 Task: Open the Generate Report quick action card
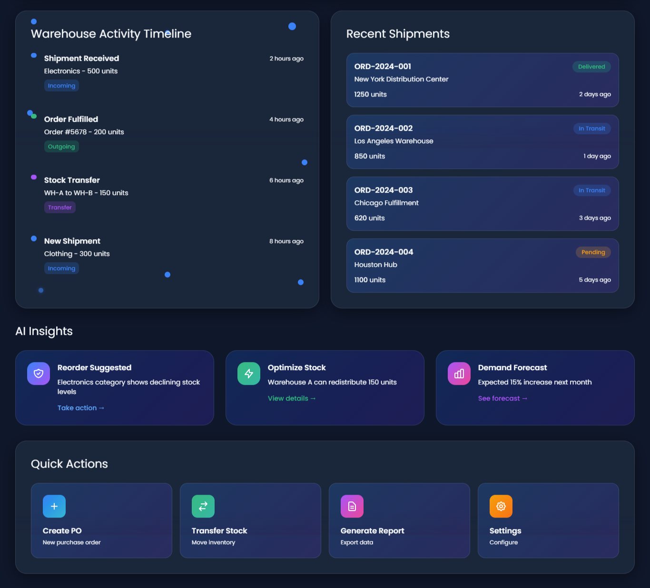click(399, 520)
